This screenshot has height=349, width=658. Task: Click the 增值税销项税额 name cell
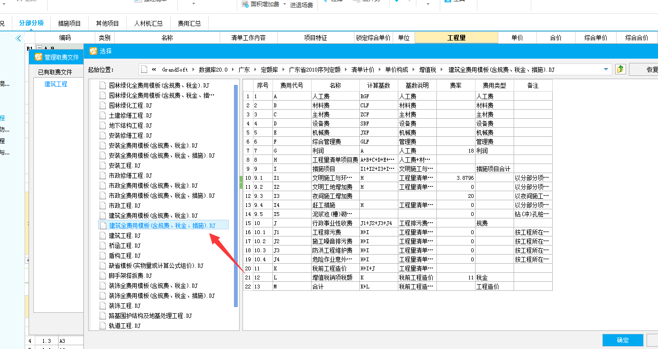(335, 277)
